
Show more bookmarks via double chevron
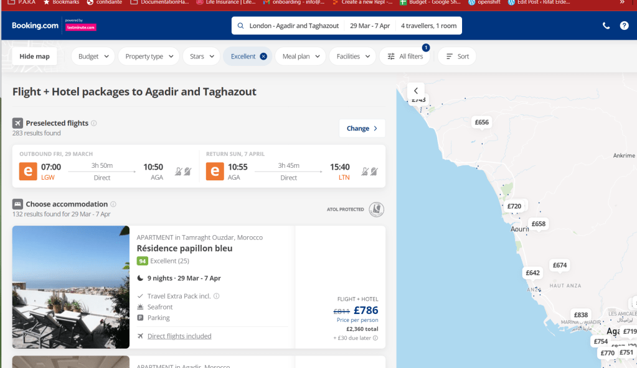click(622, 2)
